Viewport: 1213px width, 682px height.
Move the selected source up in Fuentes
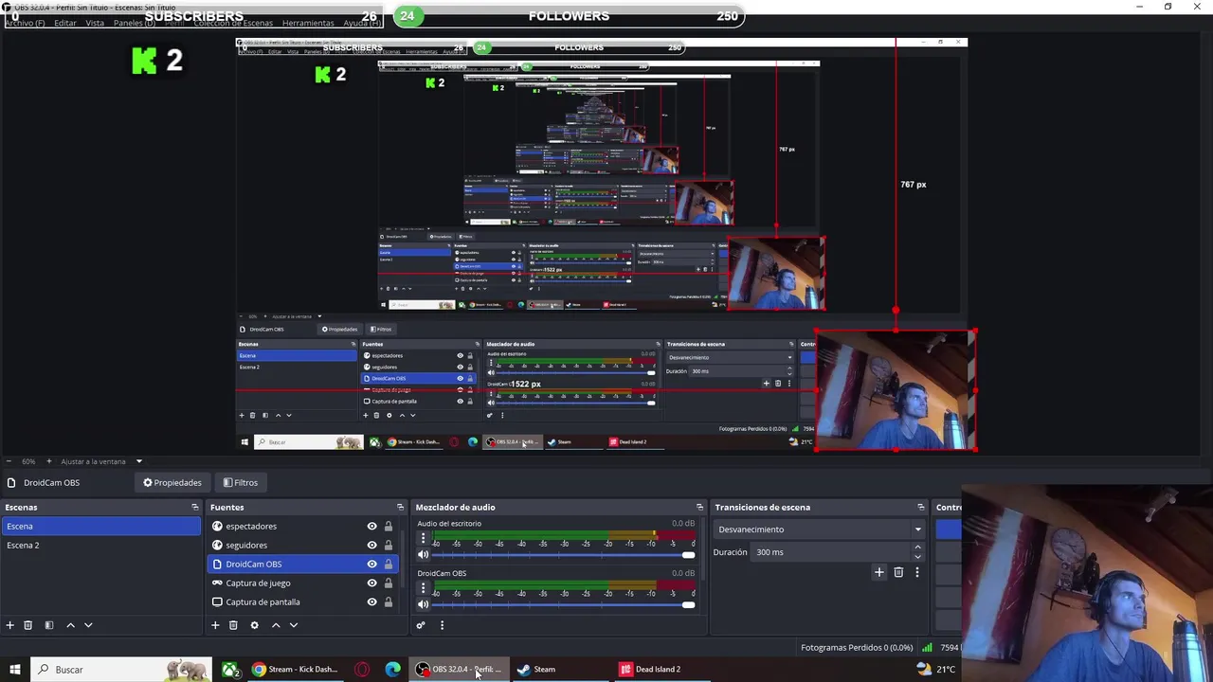(x=276, y=625)
